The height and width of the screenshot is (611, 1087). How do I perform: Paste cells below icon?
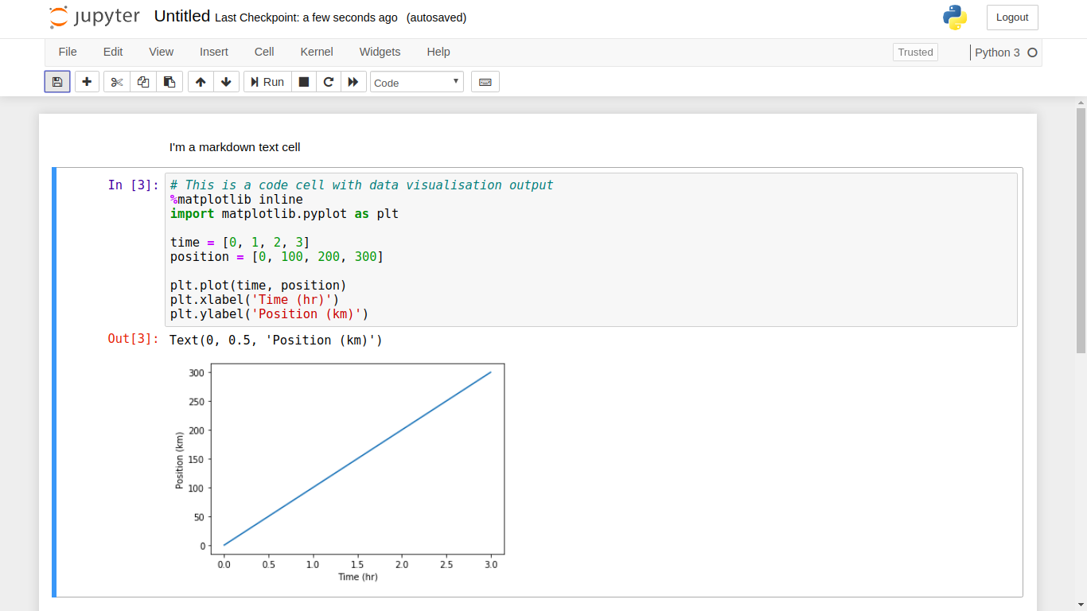click(169, 82)
